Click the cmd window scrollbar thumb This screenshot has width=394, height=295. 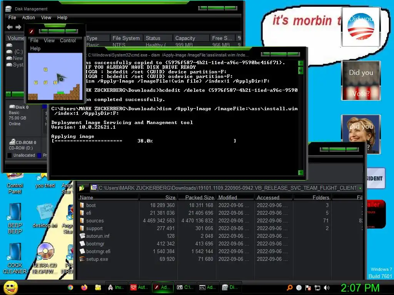click(x=301, y=71)
